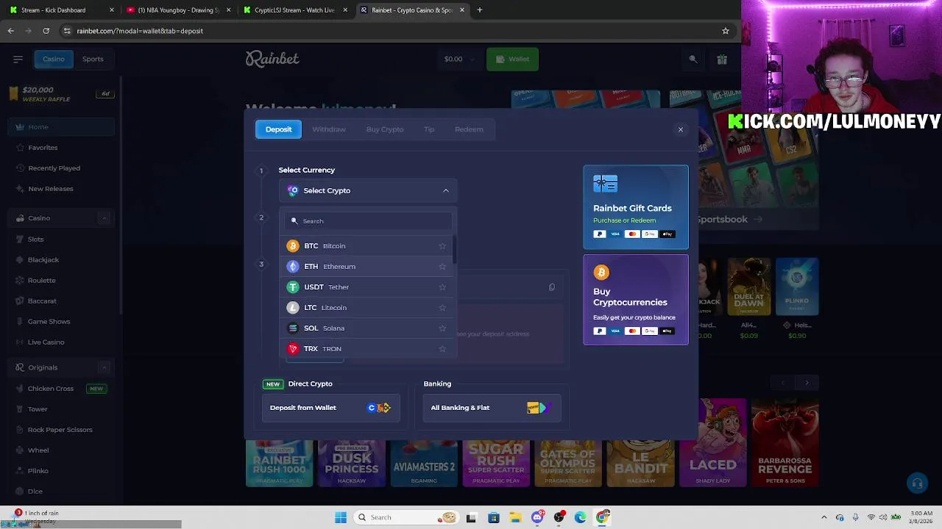Reload the page in Chrome
Image resolution: width=942 pixels, height=529 pixels.
pyautogui.click(x=46, y=31)
